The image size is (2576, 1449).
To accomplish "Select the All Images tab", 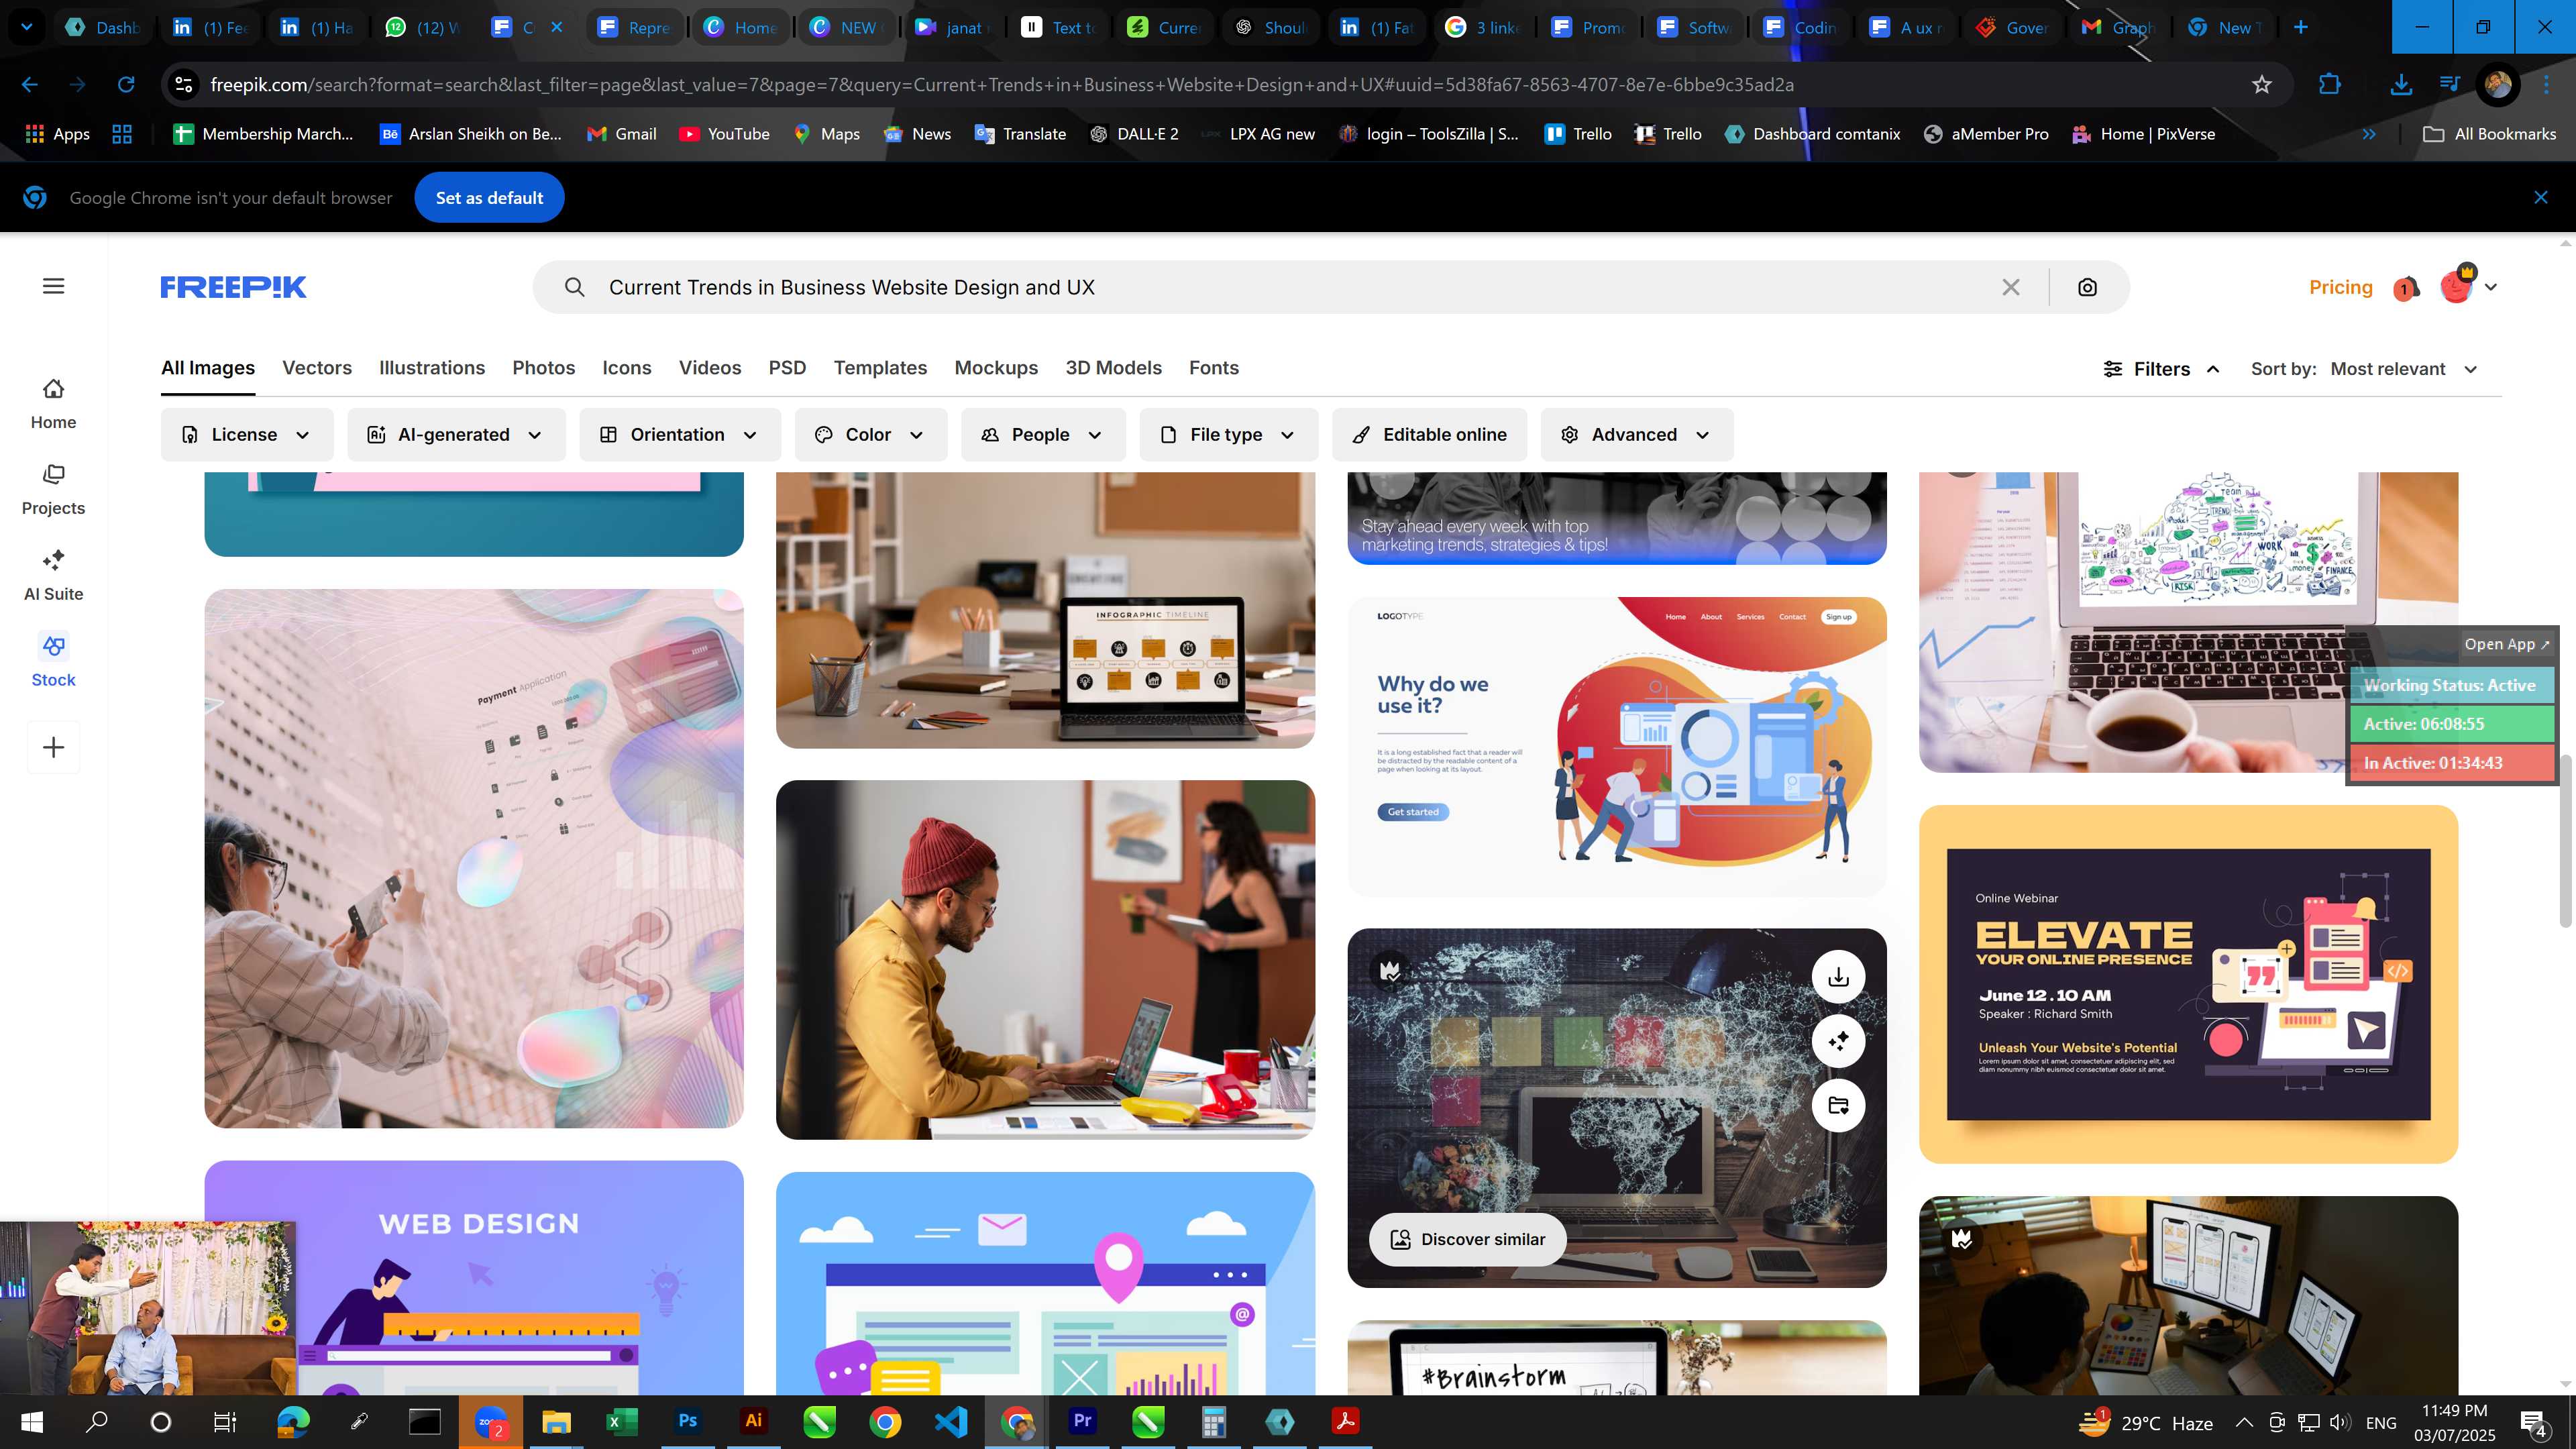I will point(208,368).
